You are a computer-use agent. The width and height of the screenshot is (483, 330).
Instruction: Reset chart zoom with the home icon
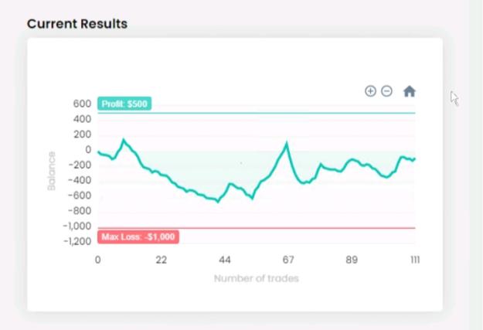pos(410,91)
